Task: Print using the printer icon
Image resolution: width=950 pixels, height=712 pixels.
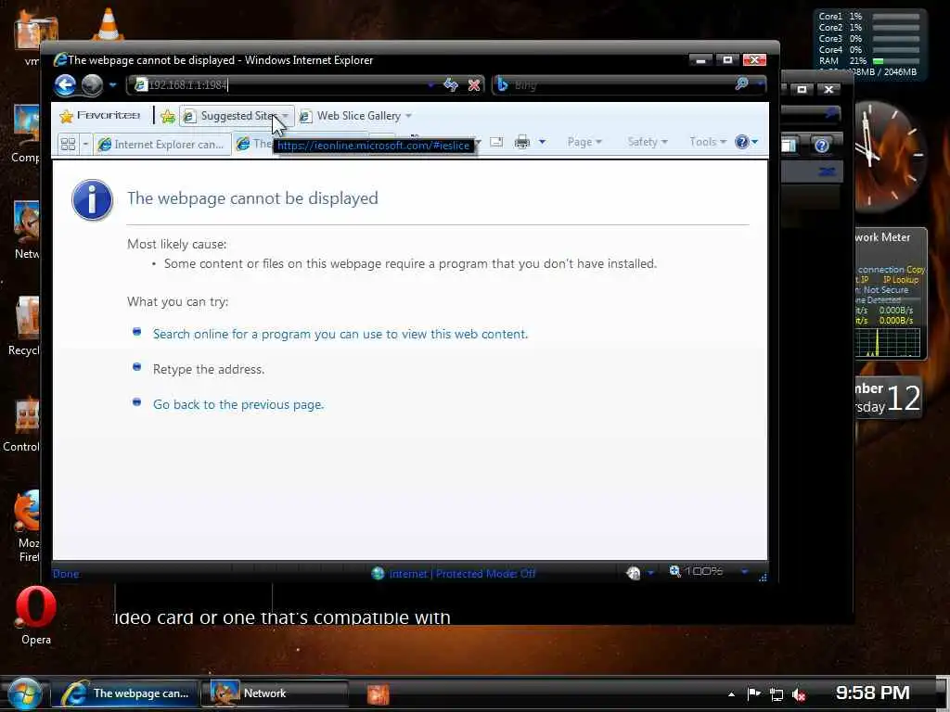Action: tap(522, 142)
